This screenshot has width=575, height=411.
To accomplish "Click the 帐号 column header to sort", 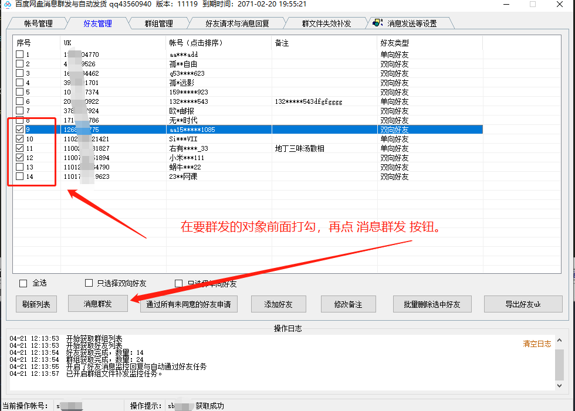I will (x=187, y=43).
